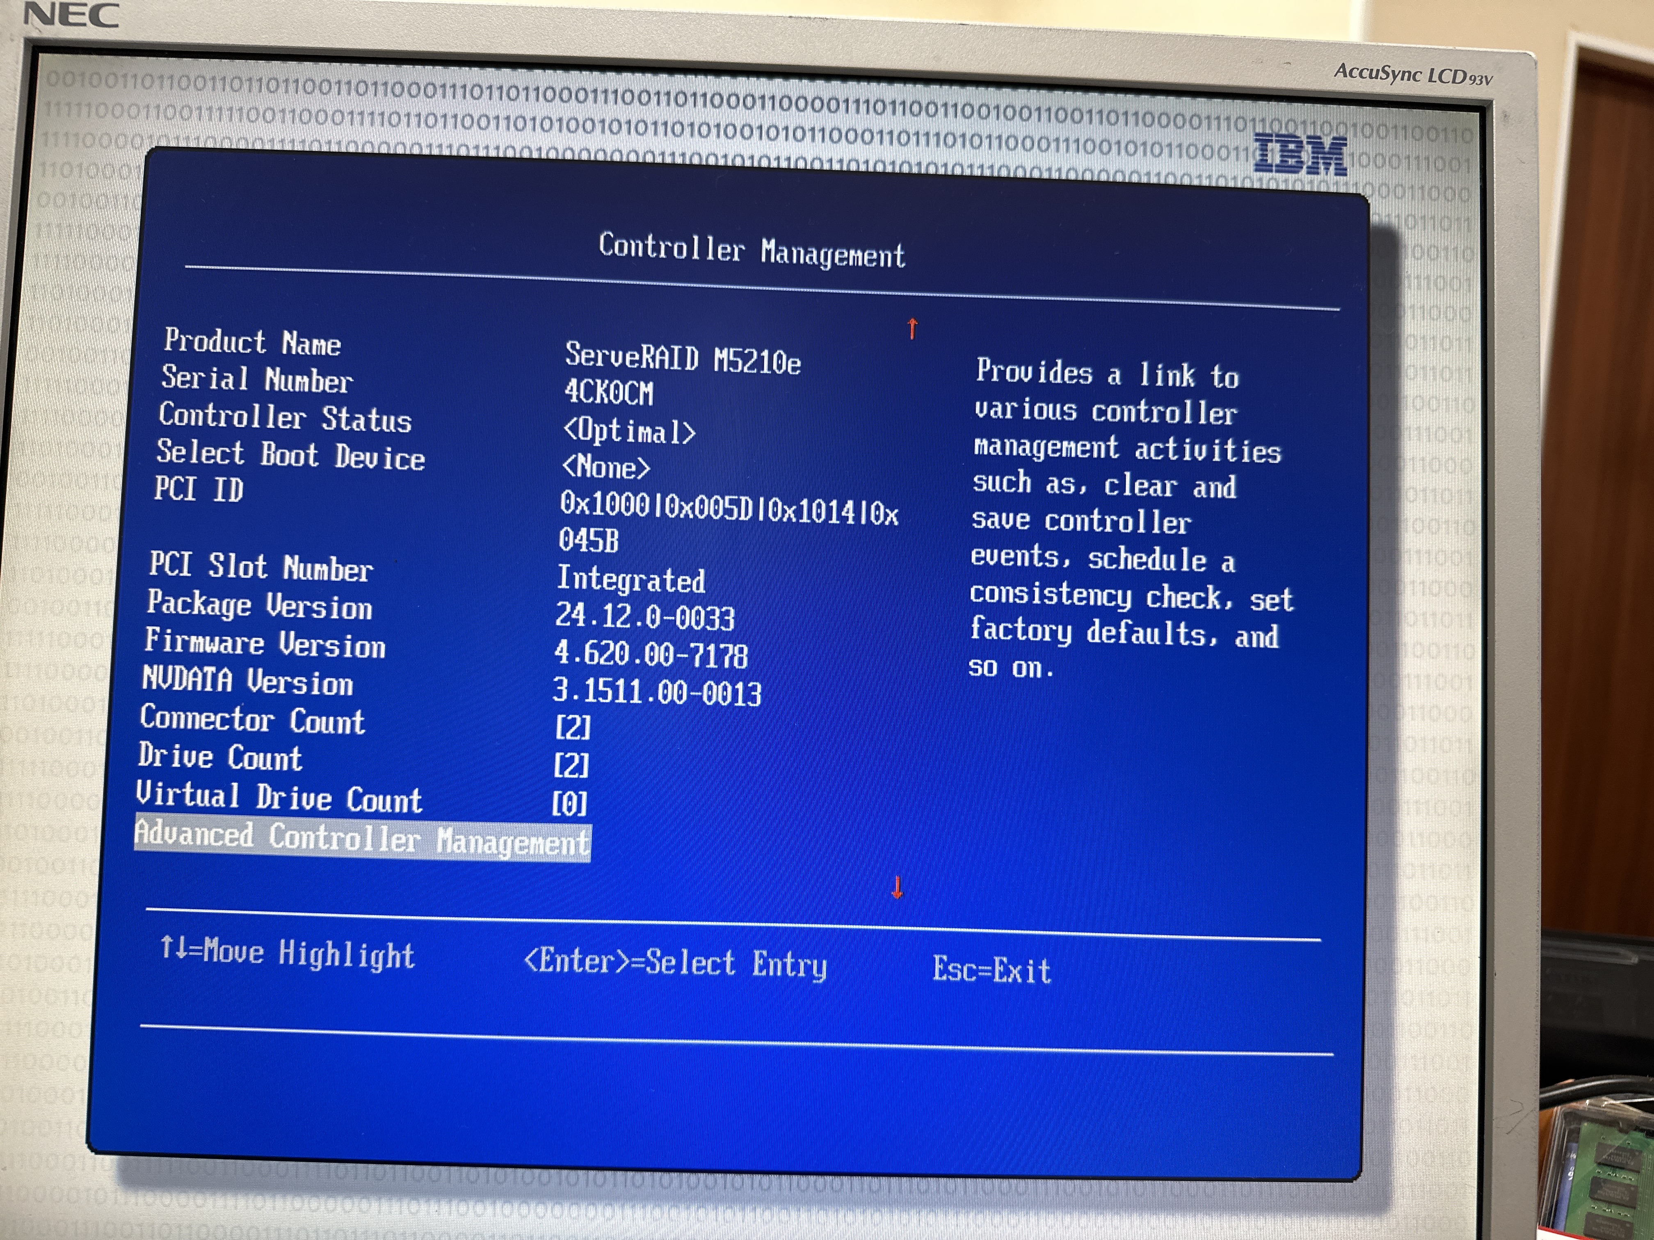This screenshot has width=1654, height=1240.
Task: Click the PCI ID label
Action: click(x=199, y=490)
